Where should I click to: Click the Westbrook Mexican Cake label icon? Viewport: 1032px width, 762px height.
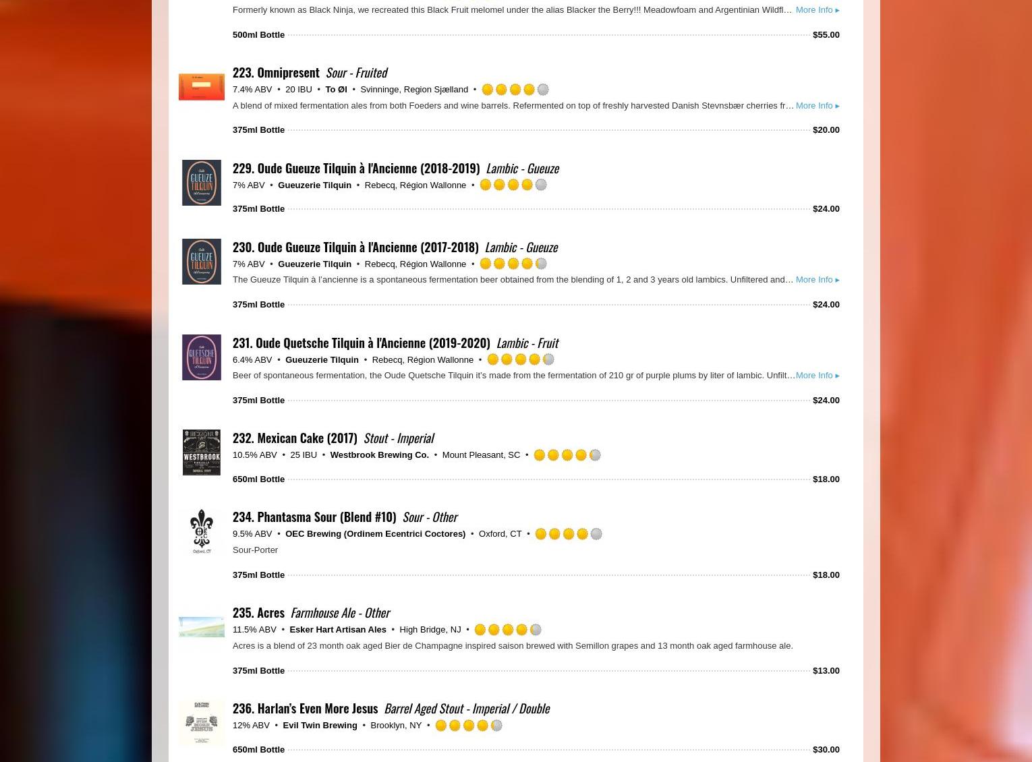[x=201, y=452]
